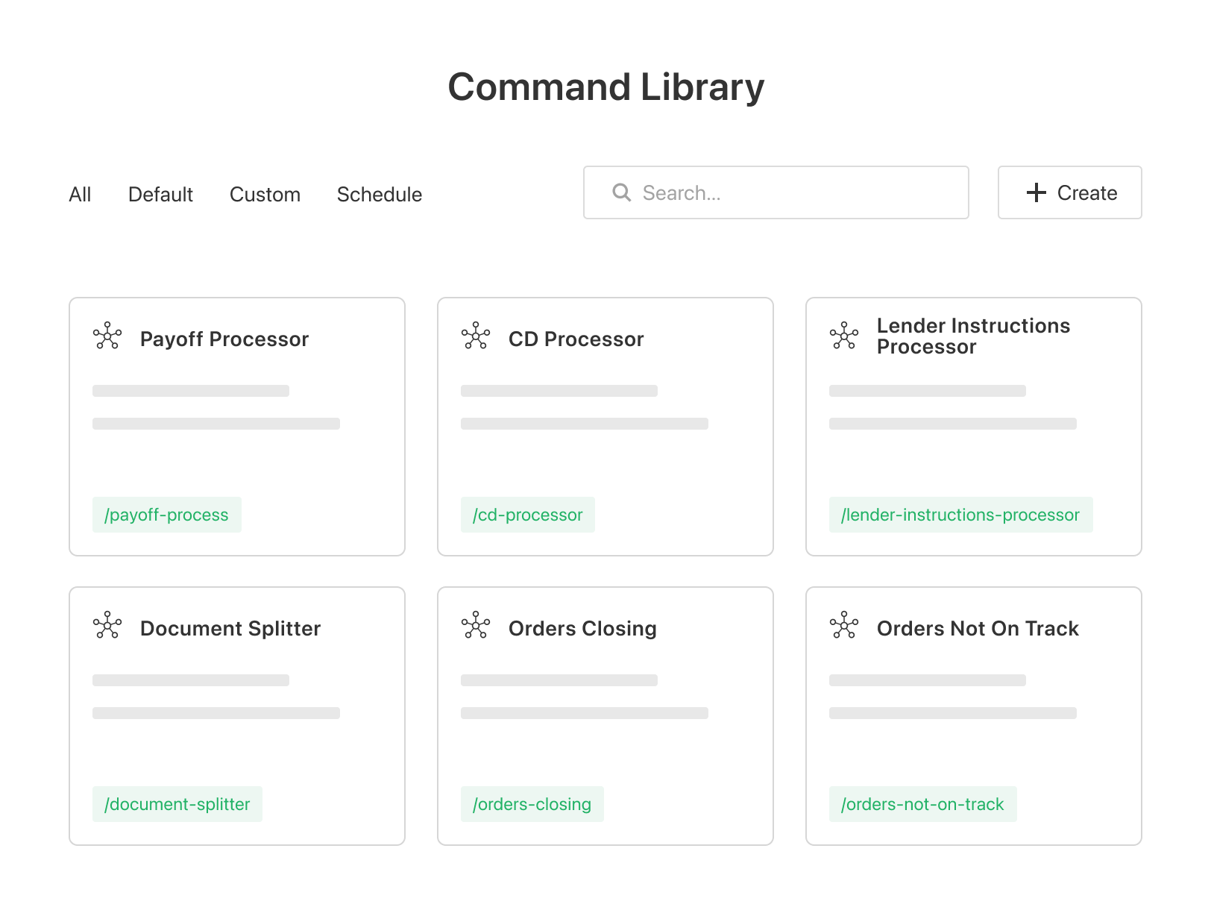
Task: Click the Payoff Processor node icon
Action: (x=107, y=336)
